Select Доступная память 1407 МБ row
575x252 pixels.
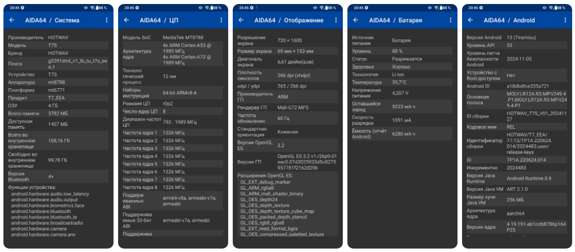[58, 124]
